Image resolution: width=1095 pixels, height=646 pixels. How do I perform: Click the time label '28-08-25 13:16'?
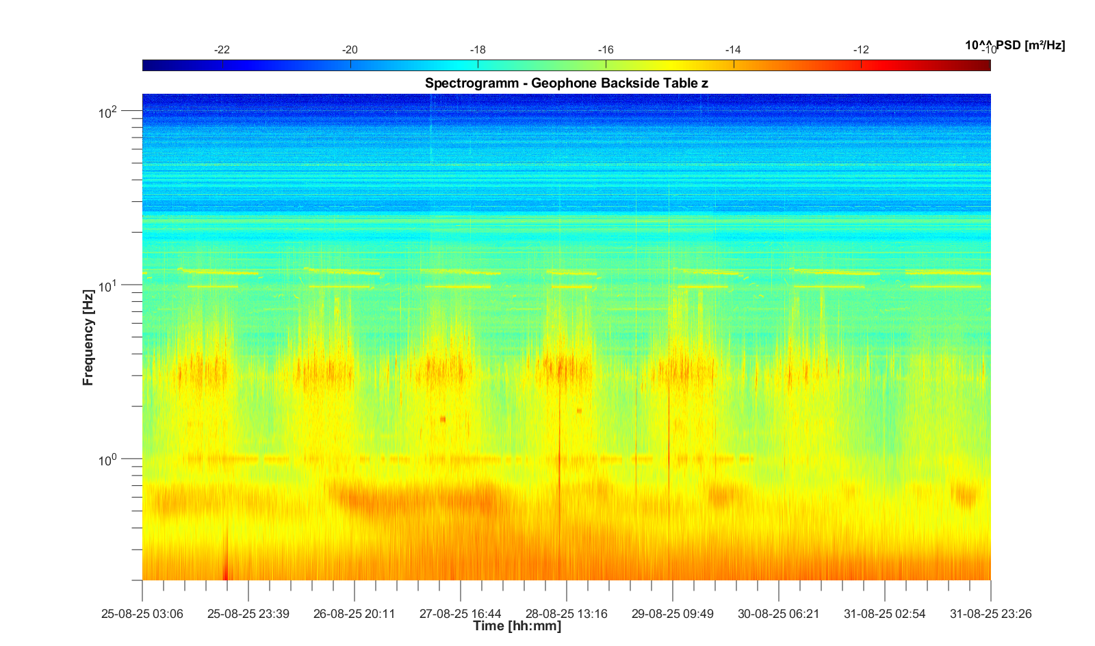point(567,614)
